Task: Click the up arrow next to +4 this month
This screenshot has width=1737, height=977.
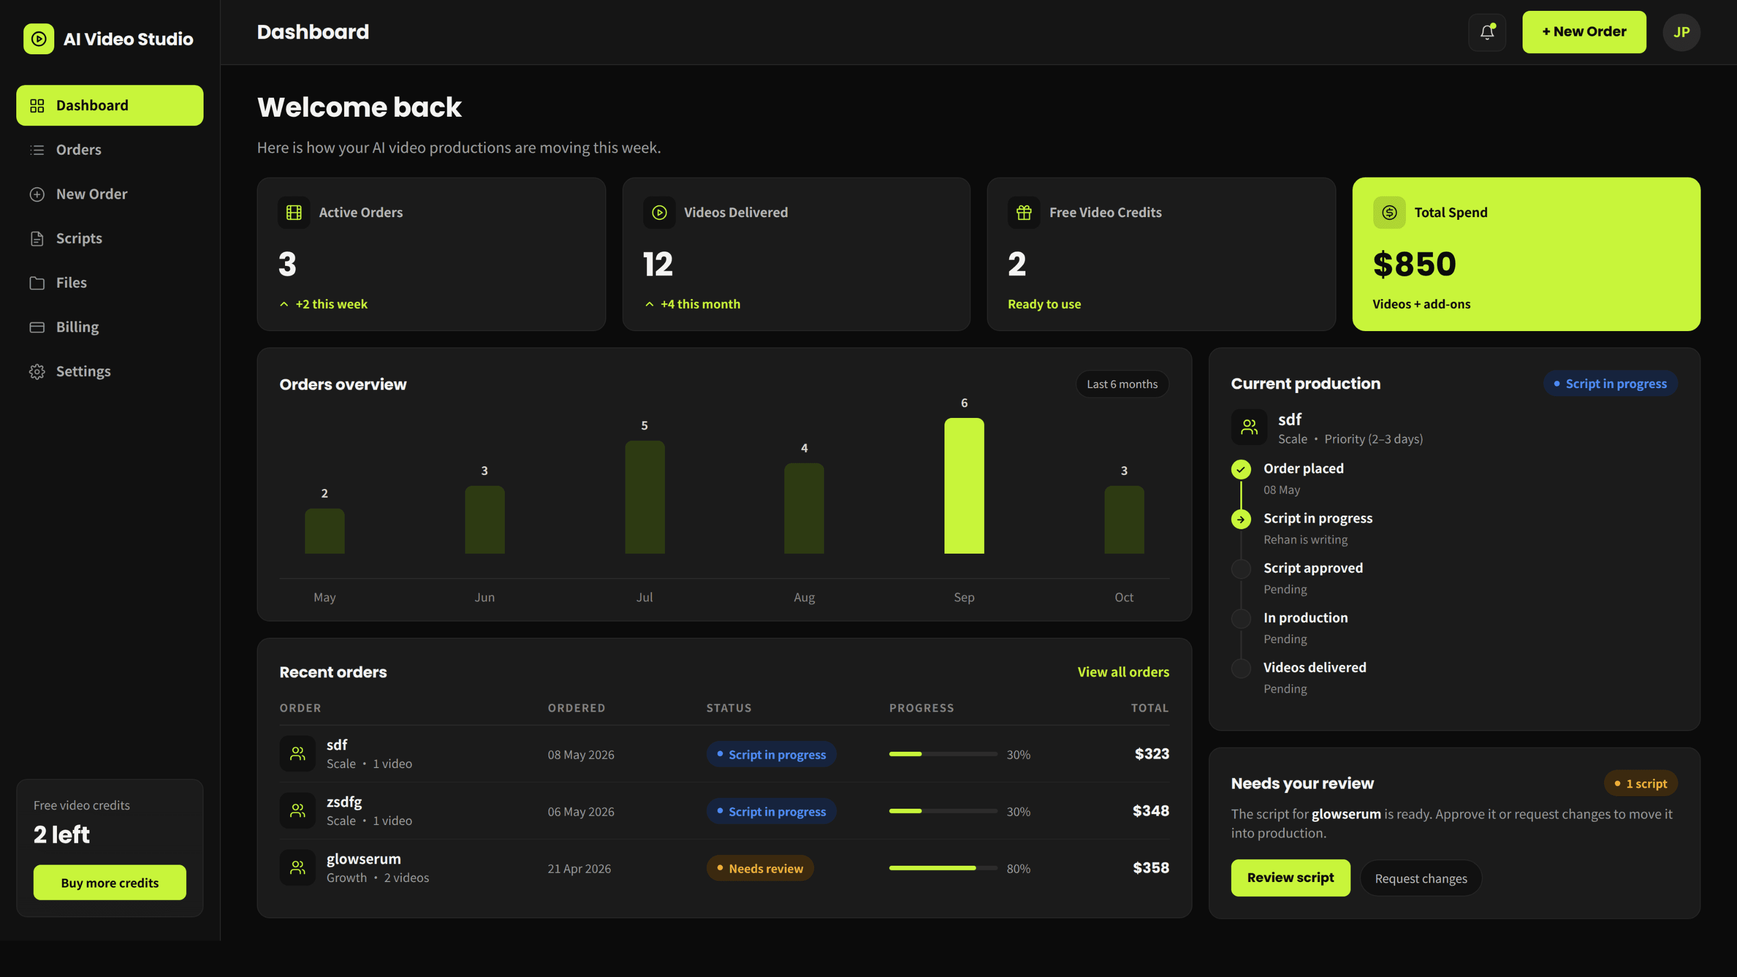Action: [649, 304]
